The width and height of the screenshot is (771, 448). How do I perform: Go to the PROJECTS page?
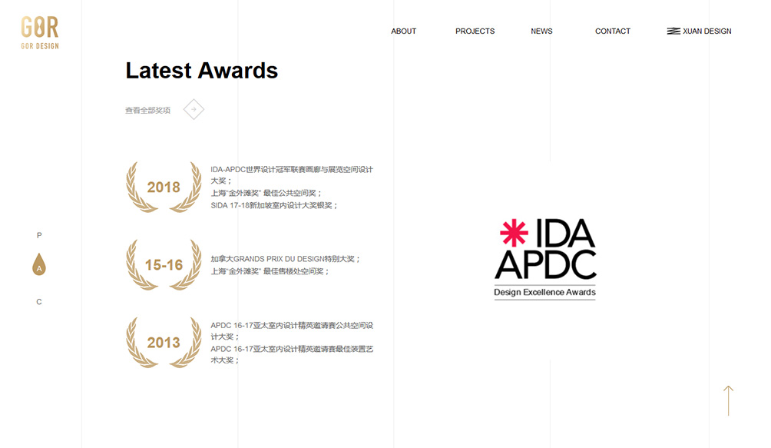coord(475,32)
